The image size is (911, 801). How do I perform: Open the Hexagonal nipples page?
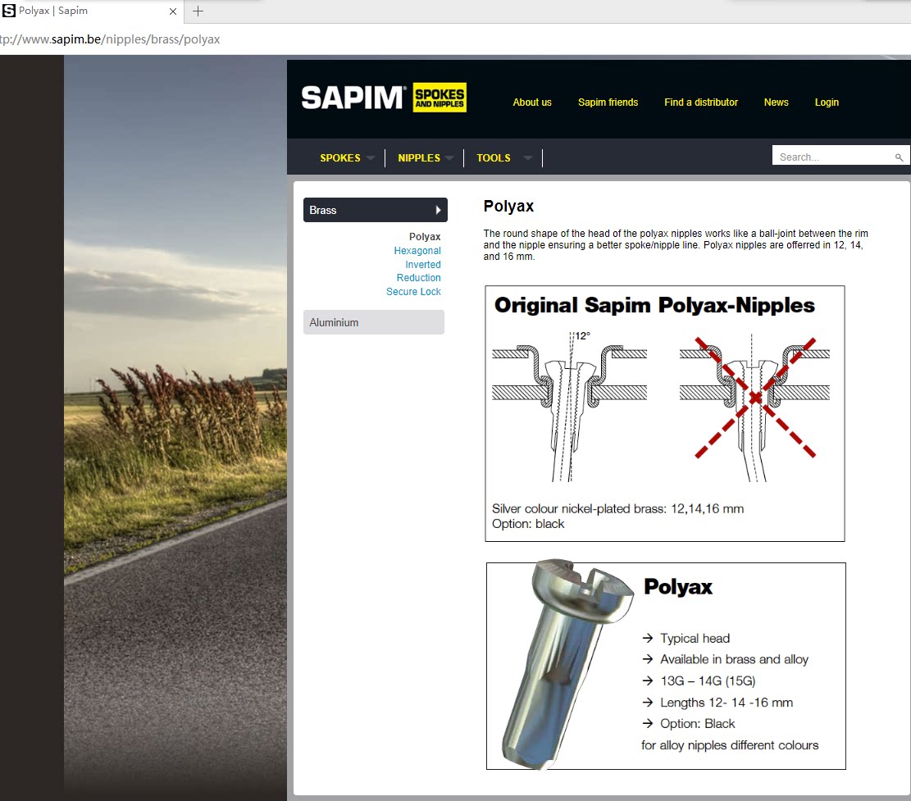tap(417, 250)
